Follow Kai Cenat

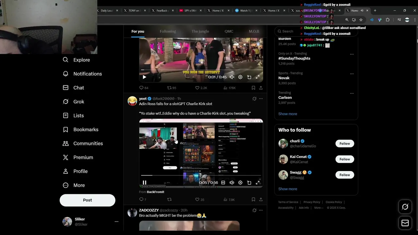click(345, 159)
